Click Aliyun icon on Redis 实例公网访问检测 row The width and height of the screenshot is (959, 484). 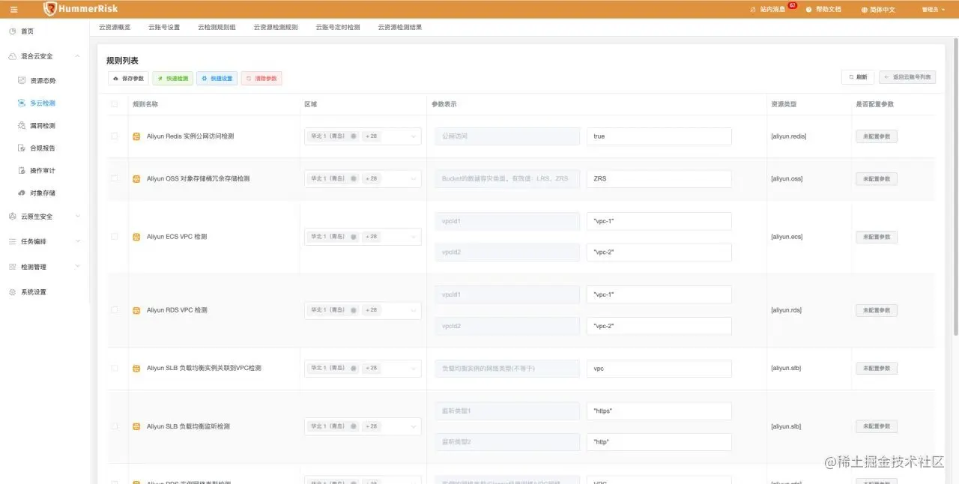(136, 136)
